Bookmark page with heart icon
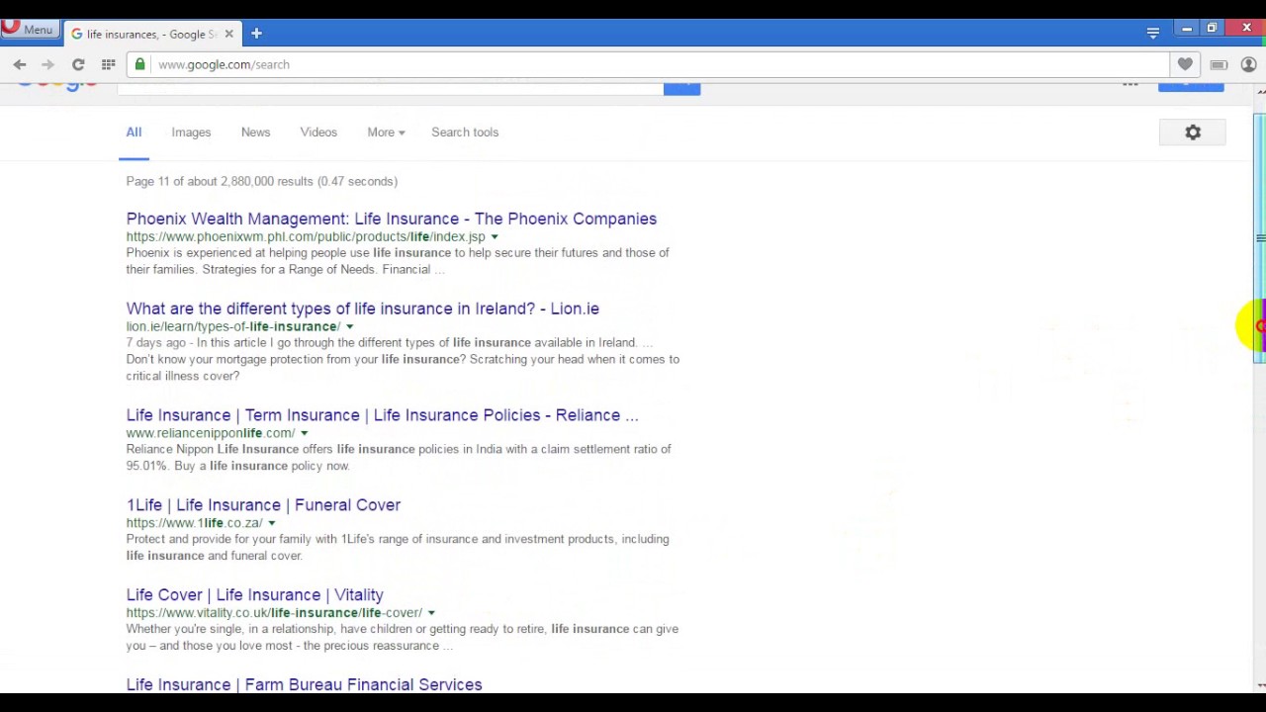The image size is (1266, 712). coord(1185,64)
